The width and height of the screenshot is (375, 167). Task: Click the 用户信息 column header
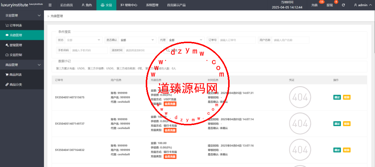[x=116, y=80]
